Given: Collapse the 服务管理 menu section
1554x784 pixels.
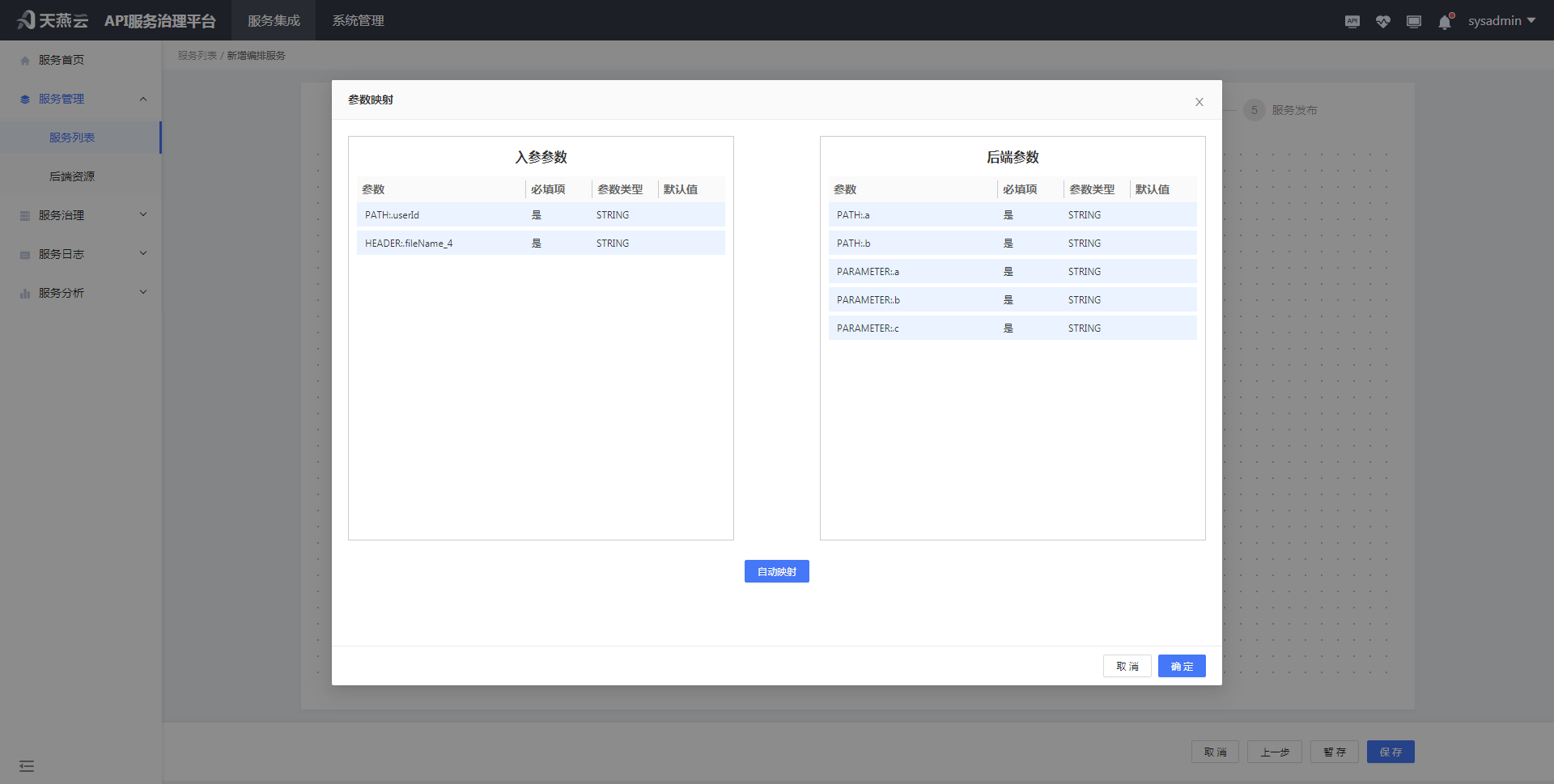Looking at the screenshot, I should point(143,99).
